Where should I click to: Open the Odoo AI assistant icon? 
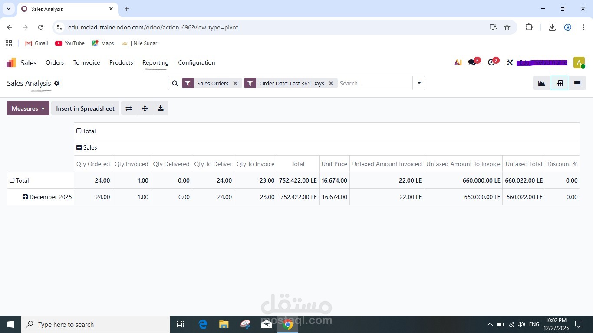458,62
